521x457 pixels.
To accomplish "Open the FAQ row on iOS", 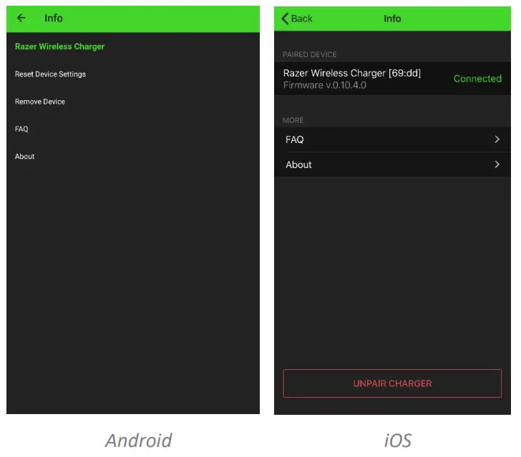I will pos(392,139).
